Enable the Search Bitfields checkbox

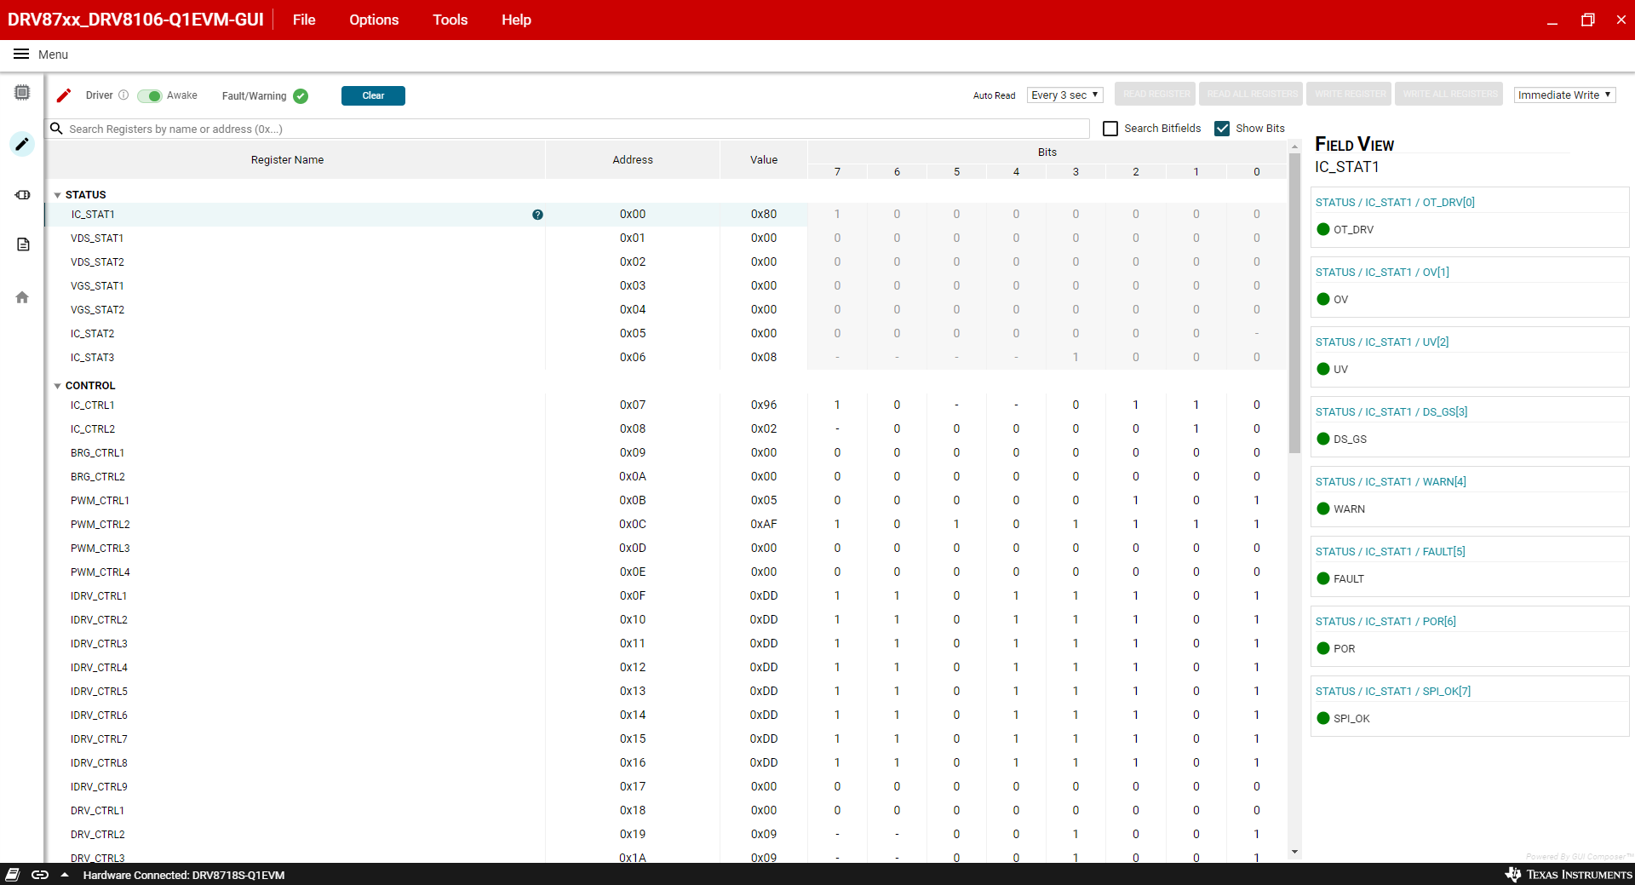(1110, 129)
